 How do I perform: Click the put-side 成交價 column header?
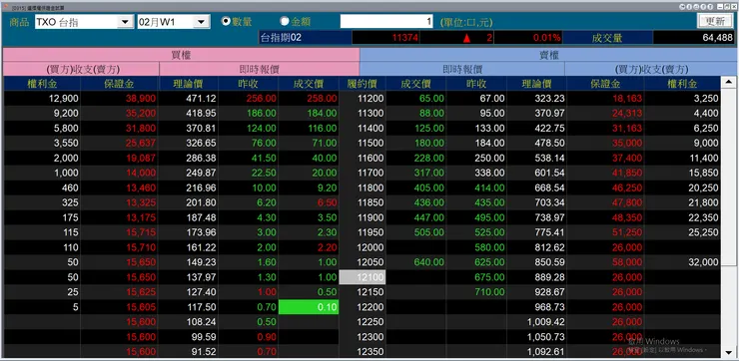coord(415,84)
